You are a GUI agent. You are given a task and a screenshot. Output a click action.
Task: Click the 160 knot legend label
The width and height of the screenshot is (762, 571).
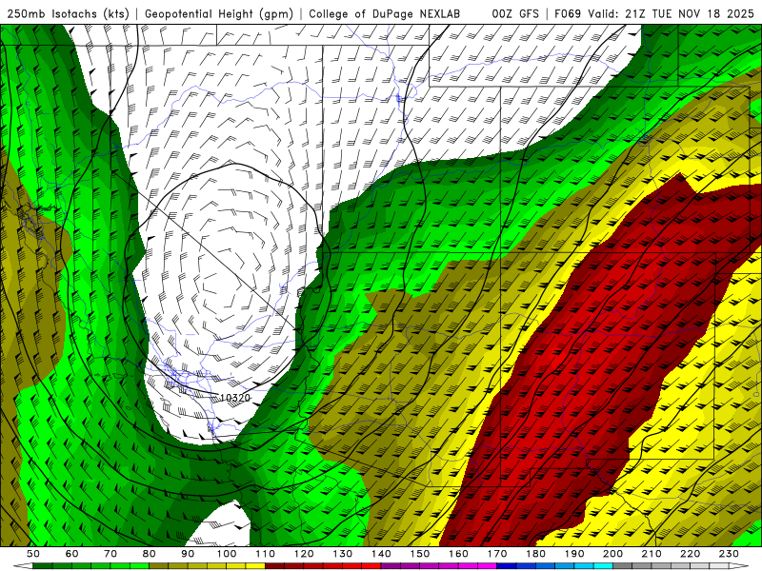(458, 554)
